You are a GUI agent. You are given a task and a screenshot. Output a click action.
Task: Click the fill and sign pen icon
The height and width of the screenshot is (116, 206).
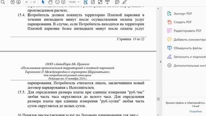[169, 57]
